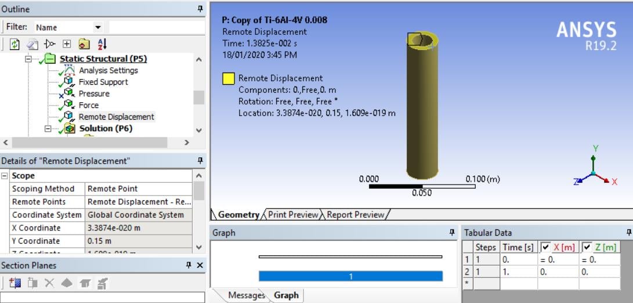Select Force in the Outline tree

pyautogui.click(x=88, y=105)
